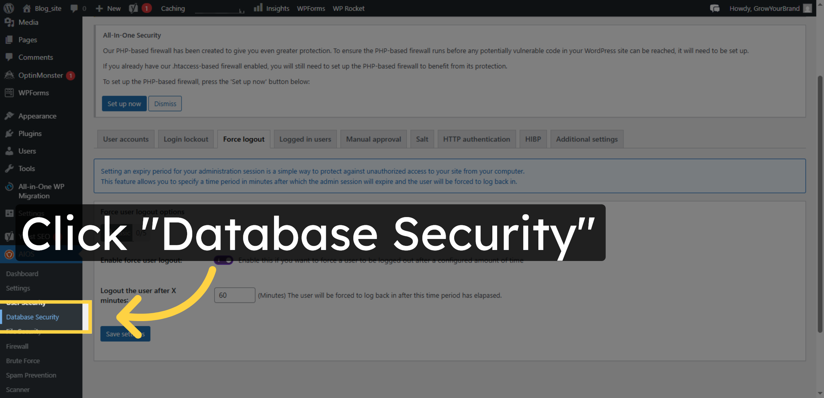Click the WordPress logo in the top toolbar
This screenshot has width=824, height=398.
[8, 8]
